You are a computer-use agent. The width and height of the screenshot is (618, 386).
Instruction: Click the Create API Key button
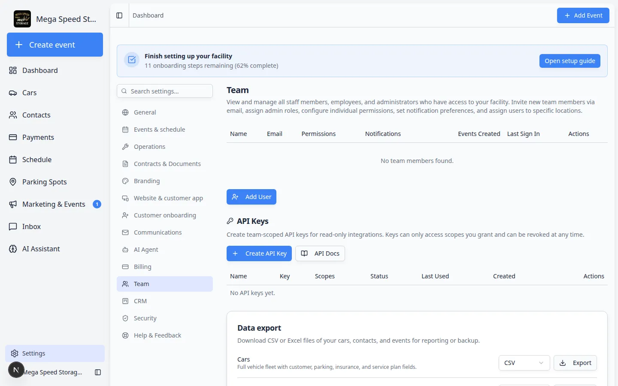(259, 253)
